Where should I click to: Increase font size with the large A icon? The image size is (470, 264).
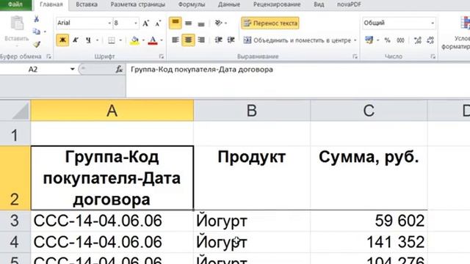(x=145, y=23)
